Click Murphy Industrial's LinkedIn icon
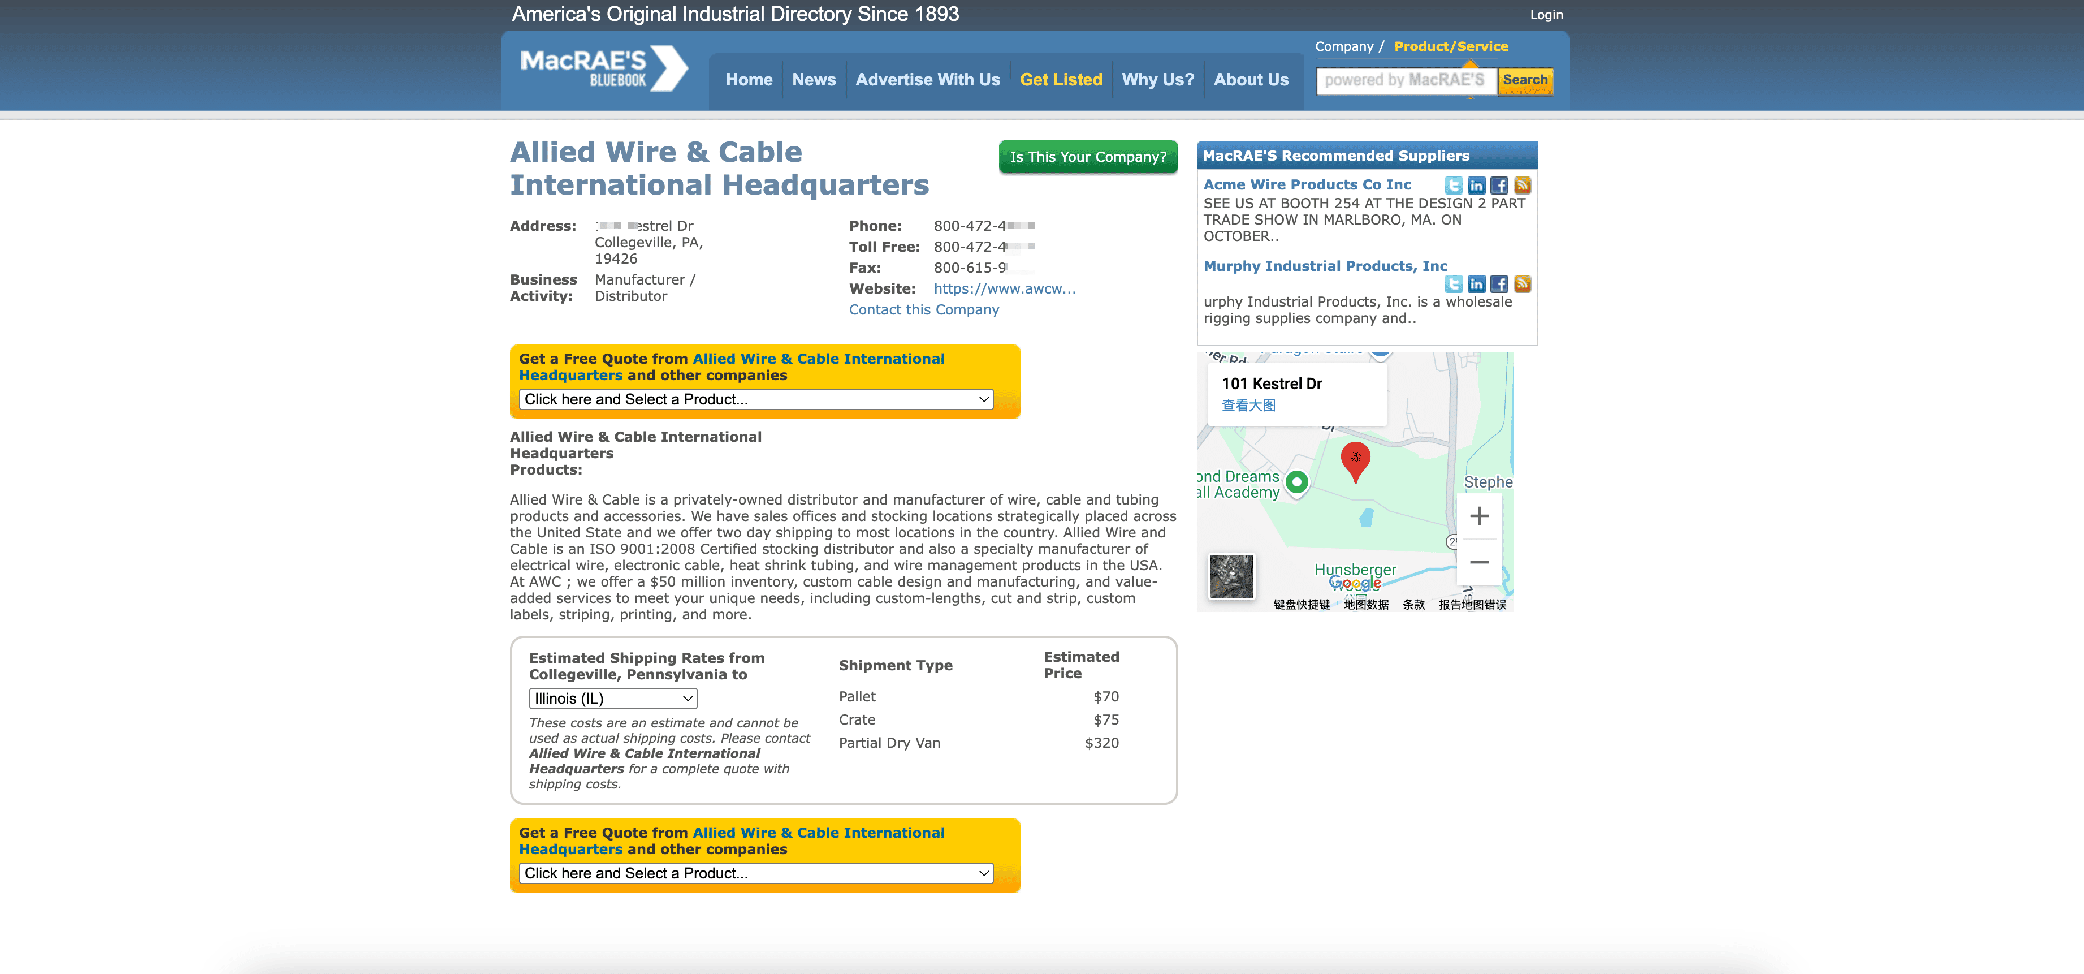The image size is (2084, 974). [1476, 283]
